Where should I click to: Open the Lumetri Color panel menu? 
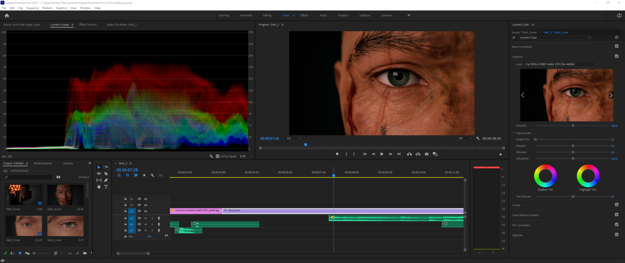pyautogui.click(x=533, y=25)
